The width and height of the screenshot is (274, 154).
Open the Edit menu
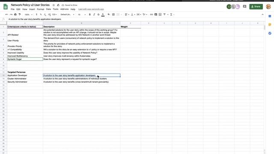(18, 9)
